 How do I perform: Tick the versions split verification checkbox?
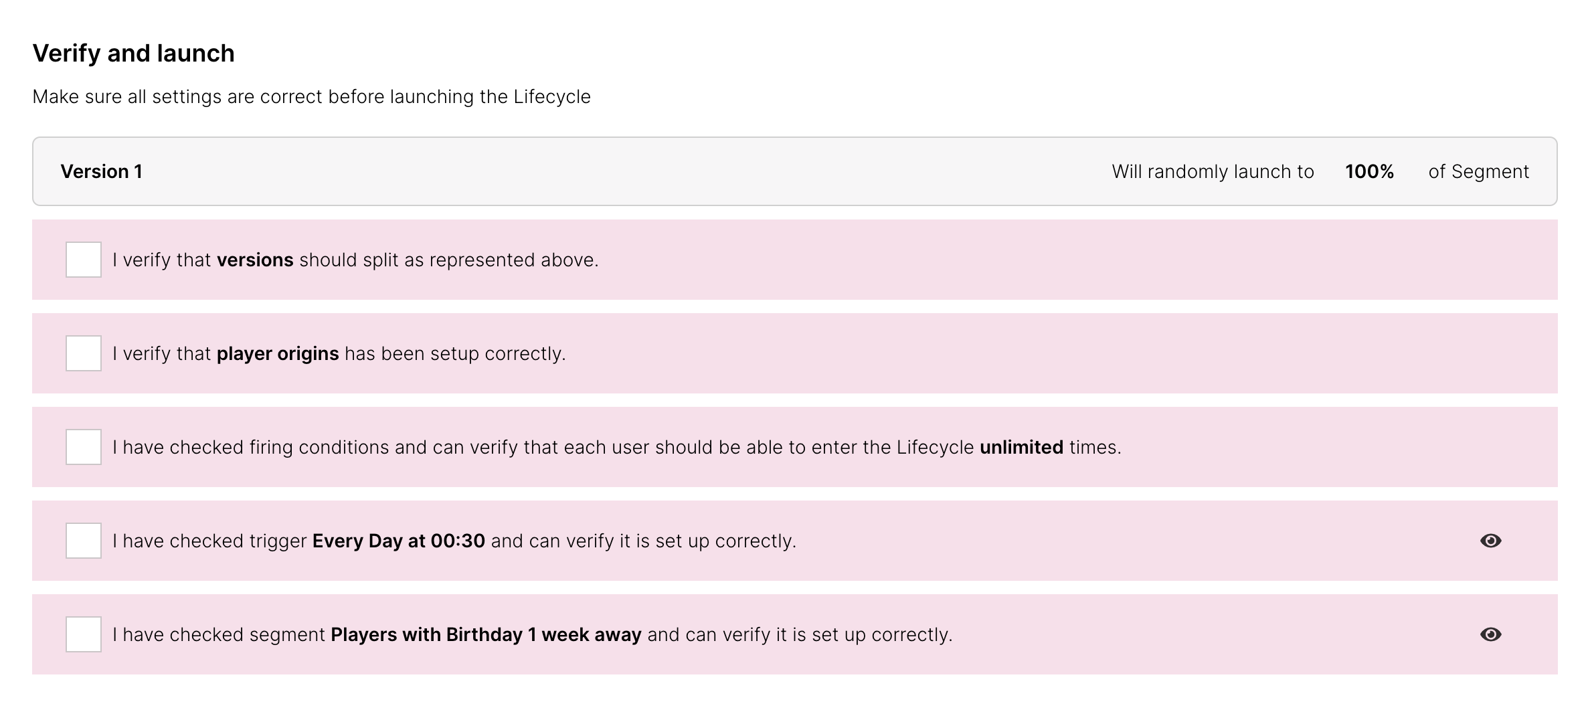[x=84, y=260]
